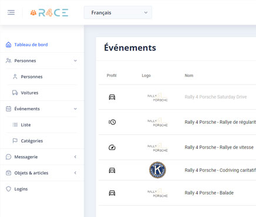The image size is (256, 217).
Task: Click the truck icon beside Voitures
Action: [x=15, y=93]
